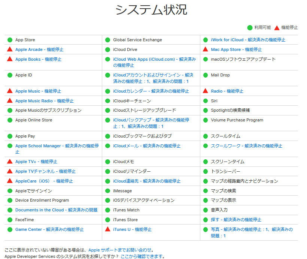The width and height of the screenshot is (307, 259).
Task: Click the green dot beside iTunes Match
Action: 108,210
